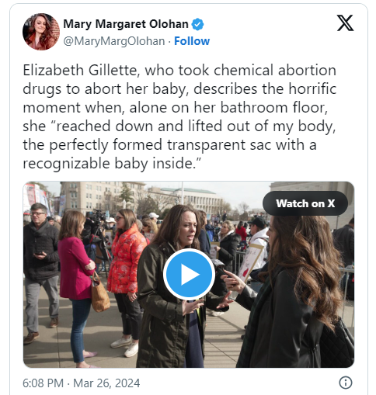
Task: Click the Watch on X button
Action: [305, 203]
